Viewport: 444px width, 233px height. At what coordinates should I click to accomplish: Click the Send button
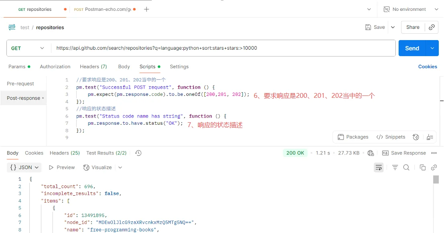click(412, 48)
